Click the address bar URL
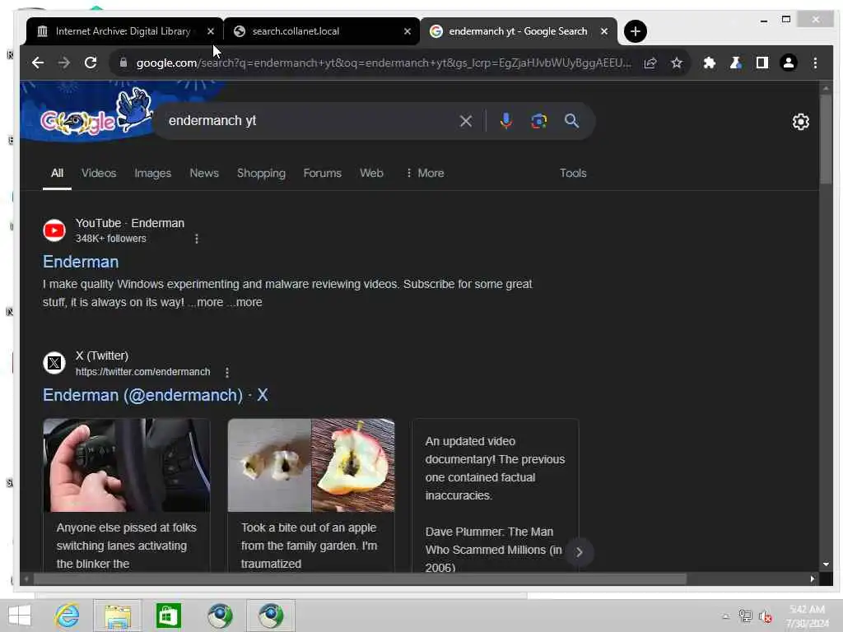The image size is (843, 632). click(x=384, y=63)
